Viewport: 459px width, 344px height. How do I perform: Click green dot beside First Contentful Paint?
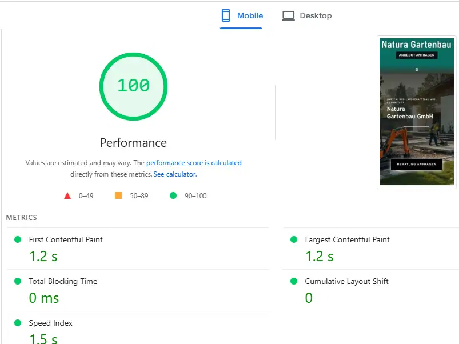(18, 239)
